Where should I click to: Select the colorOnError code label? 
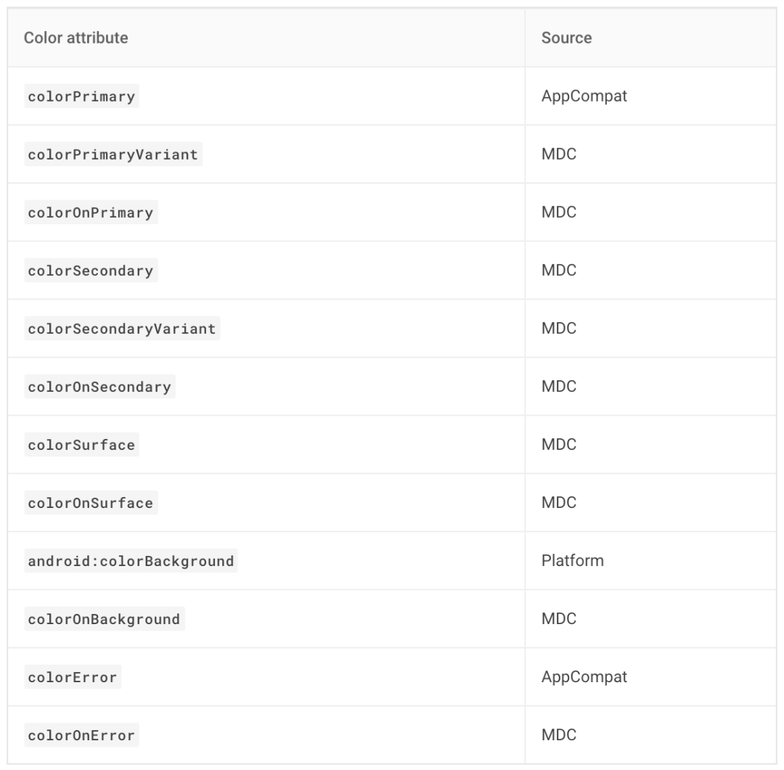click(x=81, y=735)
